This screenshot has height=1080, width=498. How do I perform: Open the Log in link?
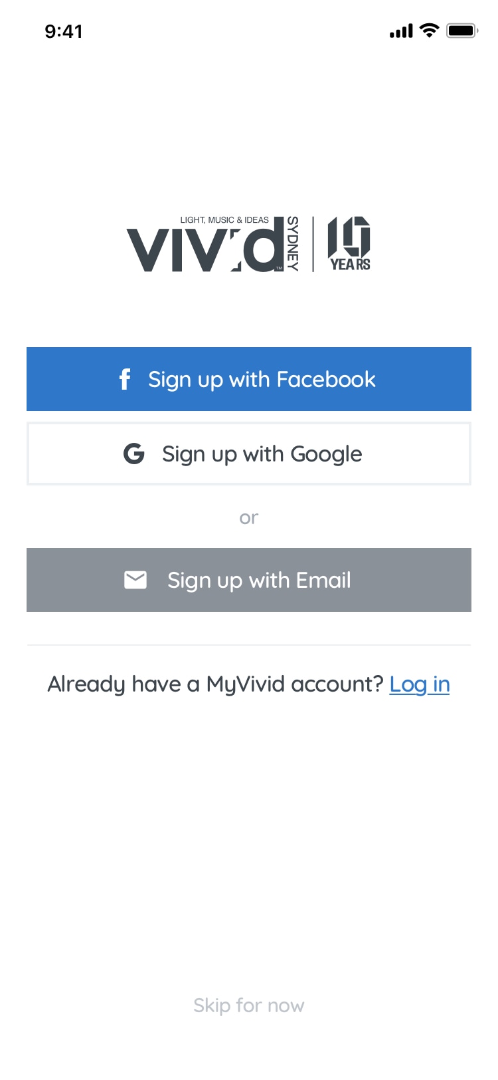coord(420,684)
